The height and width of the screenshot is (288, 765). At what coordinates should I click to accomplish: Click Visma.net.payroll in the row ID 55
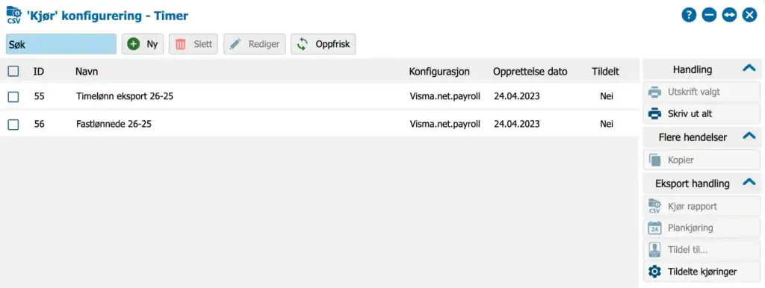click(445, 96)
